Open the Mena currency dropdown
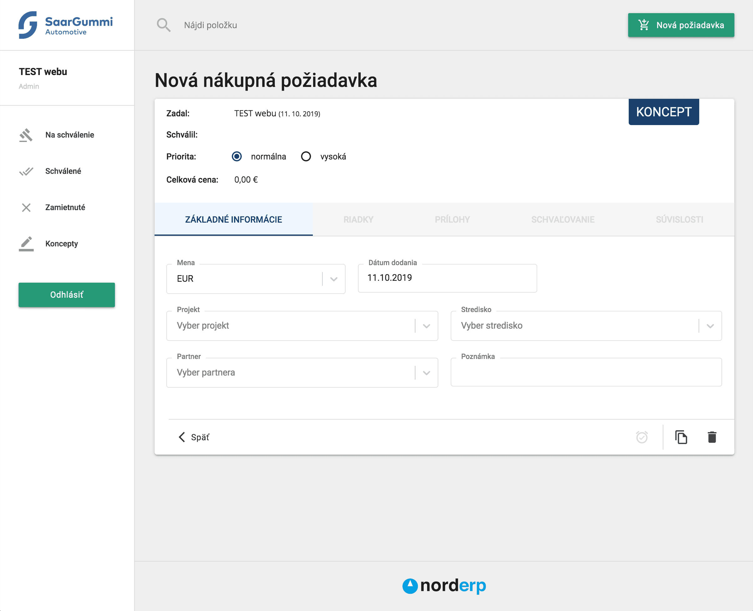 click(255, 279)
